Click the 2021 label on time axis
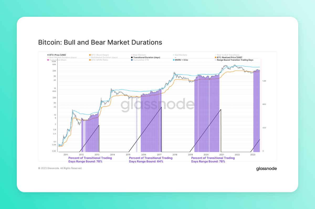 coord(222,155)
